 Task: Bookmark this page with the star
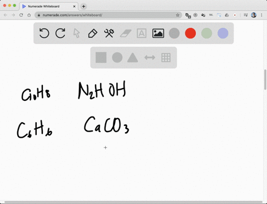click(x=177, y=15)
